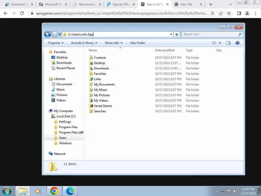Click Network in the navigation pane
This screenshot has width=261, height=196.
point(60,154)
